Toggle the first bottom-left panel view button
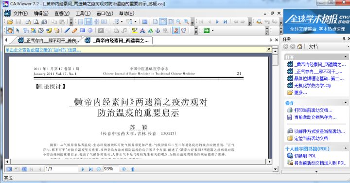Screen dimensions: 350x183 (x=9, y=169)
